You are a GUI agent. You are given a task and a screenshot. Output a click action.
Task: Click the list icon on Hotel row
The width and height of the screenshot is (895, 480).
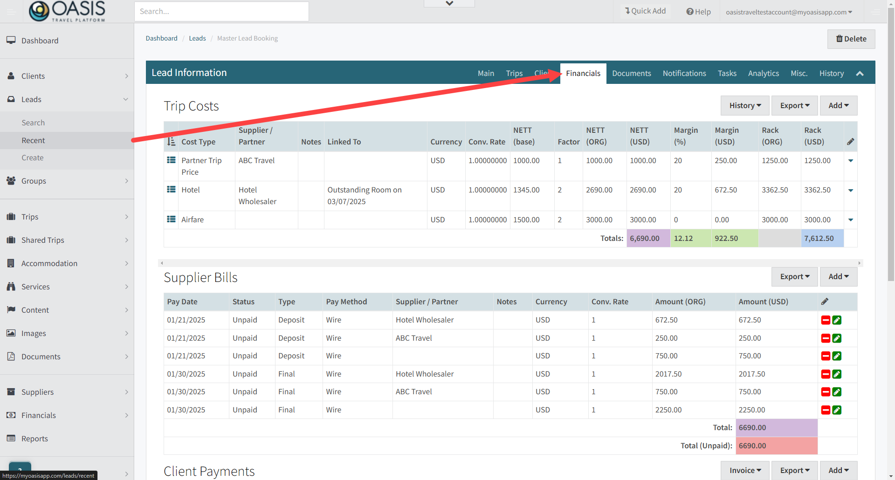171,190
